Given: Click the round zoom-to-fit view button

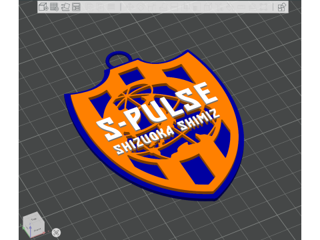Looking at the screenshot, I should (x=56, y=233).
